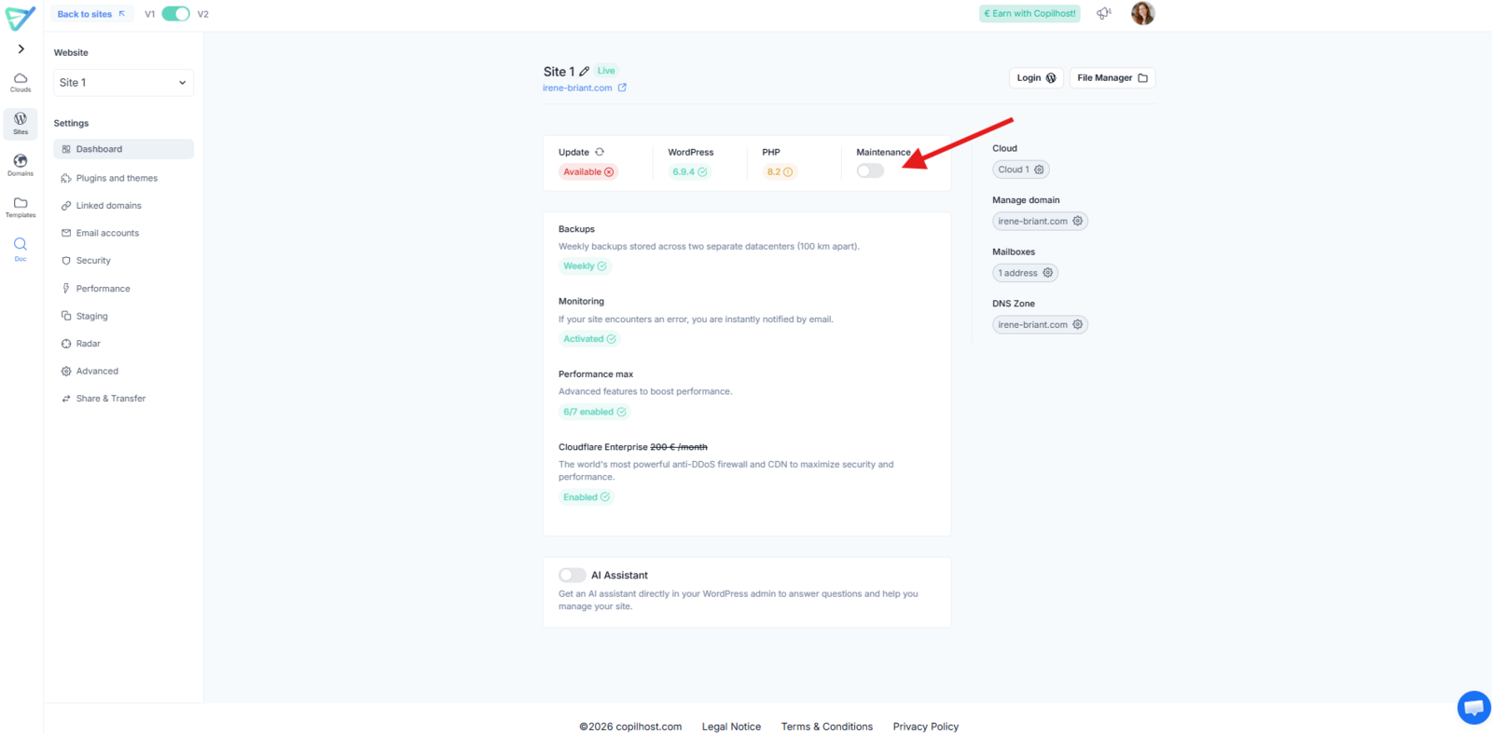1492x734 pixels.
Task: Open the Clouds section in the sidebar
Action: 21,82
